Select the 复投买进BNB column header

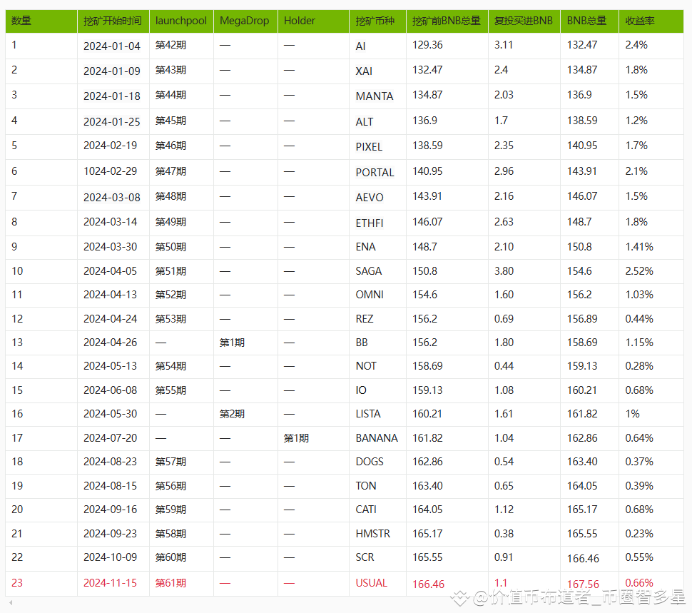click(x=524, y=21)
